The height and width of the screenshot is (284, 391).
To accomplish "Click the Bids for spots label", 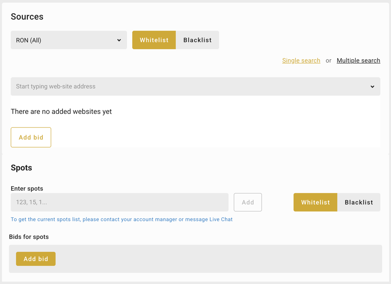I will (x=29, y=237).
